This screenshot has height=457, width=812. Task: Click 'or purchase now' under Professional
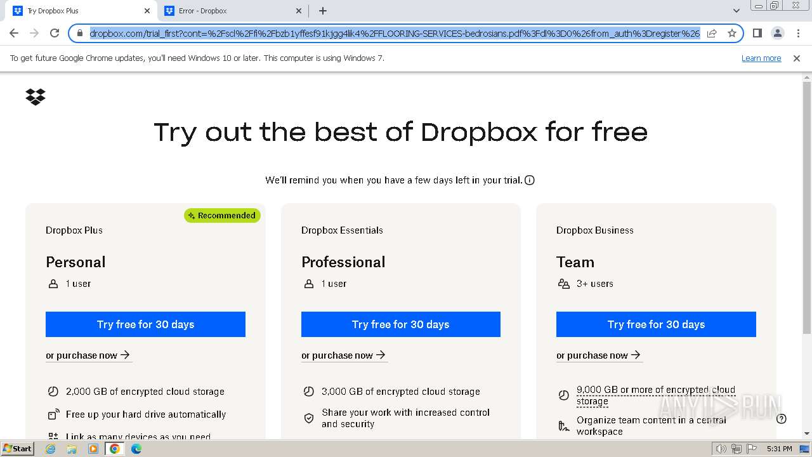344,355
